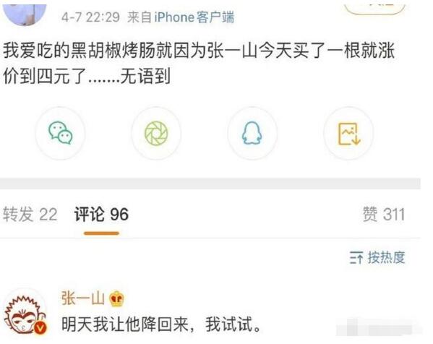Viewport: 433px width, 344px height.
Task: Open the 按热度 sort dropdown
Action: (x=377, y=258)
